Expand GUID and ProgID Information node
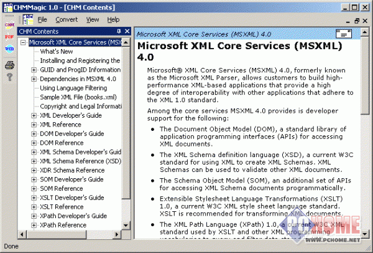 point(34,70)
